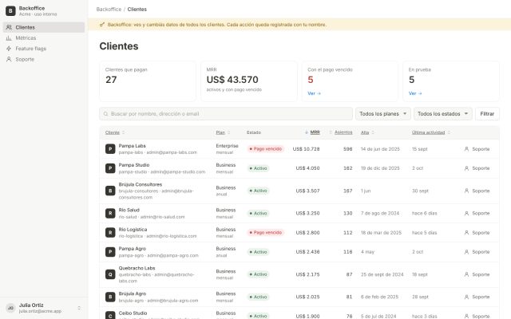Focus the search field for clients
Image resolution: width=511 pixels, height=319 pixels.
tap(226, 113)
